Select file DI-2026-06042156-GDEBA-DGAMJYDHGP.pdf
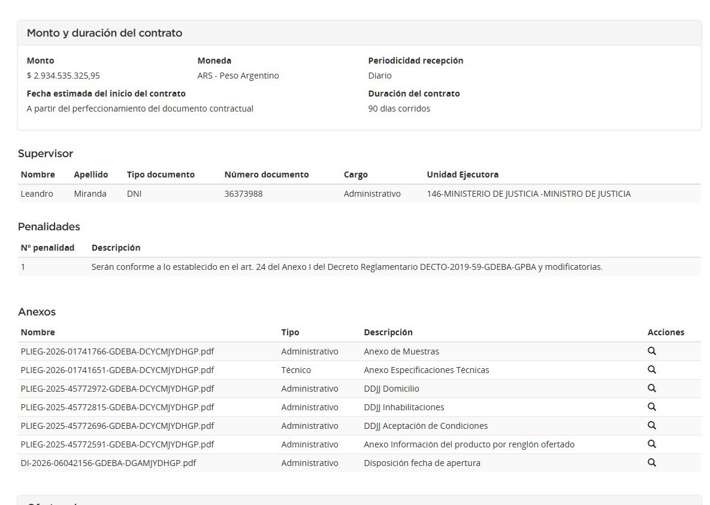The width and height of the screenshot is (710, 505). 108,463
